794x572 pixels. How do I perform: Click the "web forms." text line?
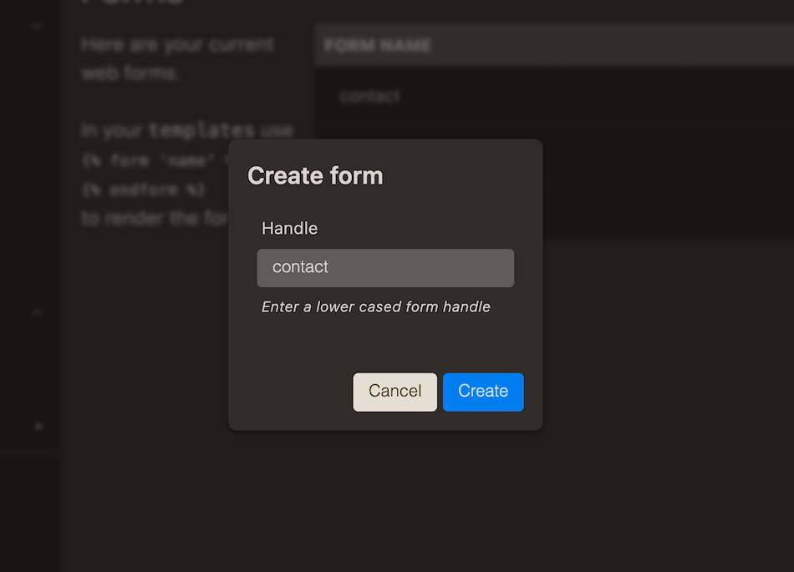coord(130,73)
